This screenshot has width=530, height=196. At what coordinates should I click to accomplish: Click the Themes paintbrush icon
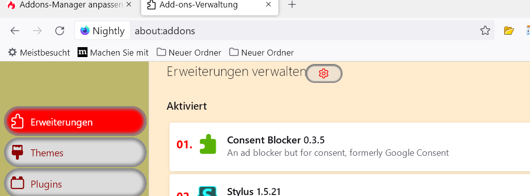click(17, 152)
